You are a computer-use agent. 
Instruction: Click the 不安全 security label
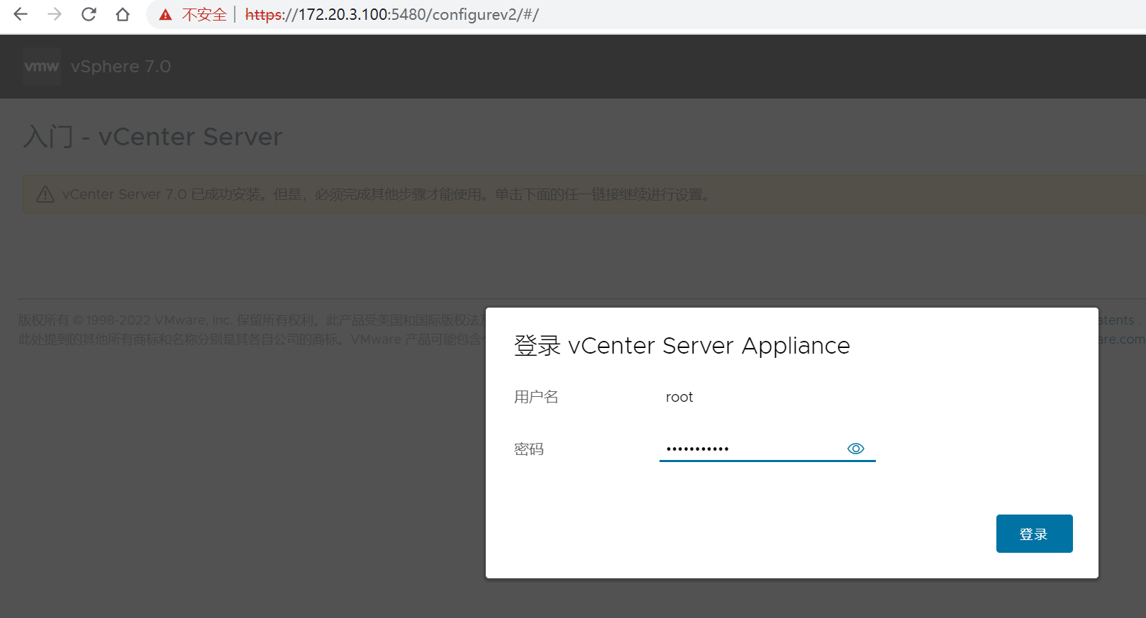pyautogui.click(x=204, y=15)
